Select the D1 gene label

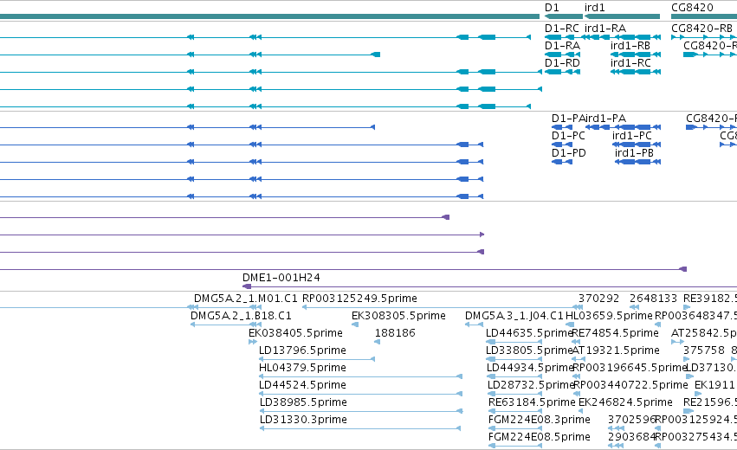coord(552,8)
